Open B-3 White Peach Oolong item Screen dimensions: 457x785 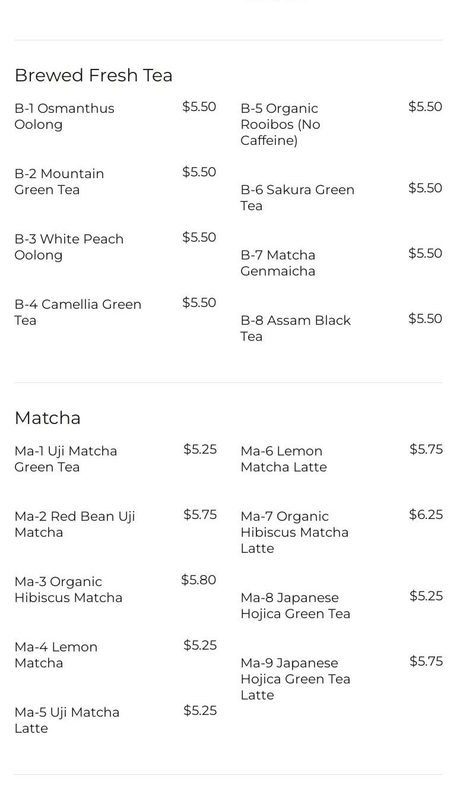click(x=69, y=247)
